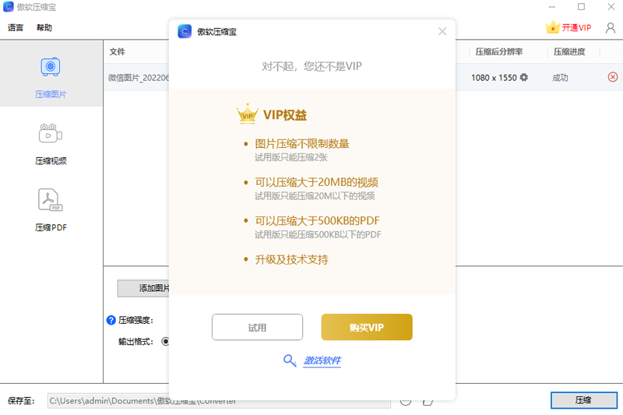Close the VIP dialog with X
This screenshot has height=415, width=623.
[442, 31]
